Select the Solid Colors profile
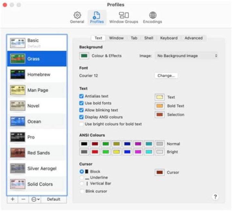Image resolution: width=232 pixels, height=211 pixels. coord(37,184)
